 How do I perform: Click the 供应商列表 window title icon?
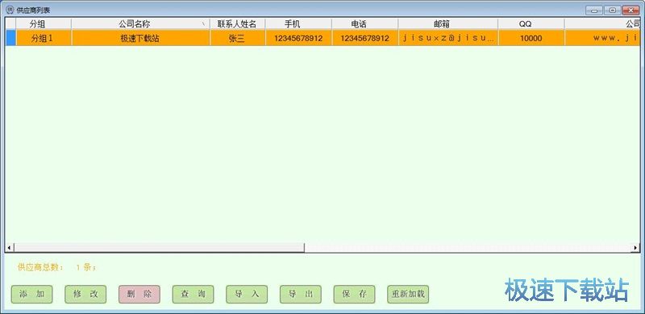pos(10,10)
